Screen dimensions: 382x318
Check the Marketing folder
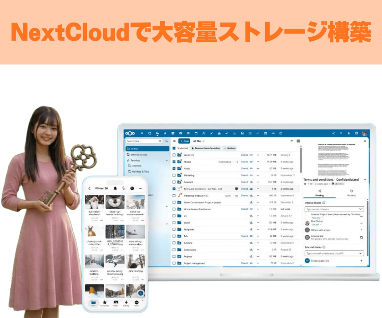[x=174, y=175]
